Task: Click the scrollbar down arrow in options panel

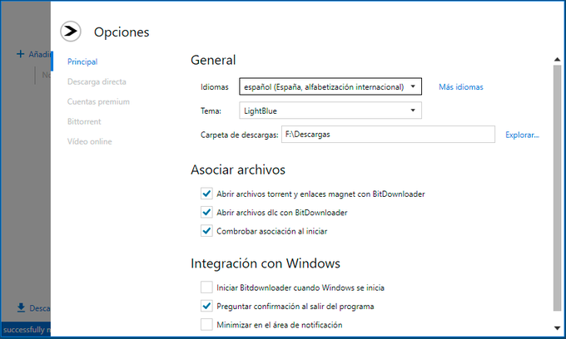Action: [x=558, y=328]
